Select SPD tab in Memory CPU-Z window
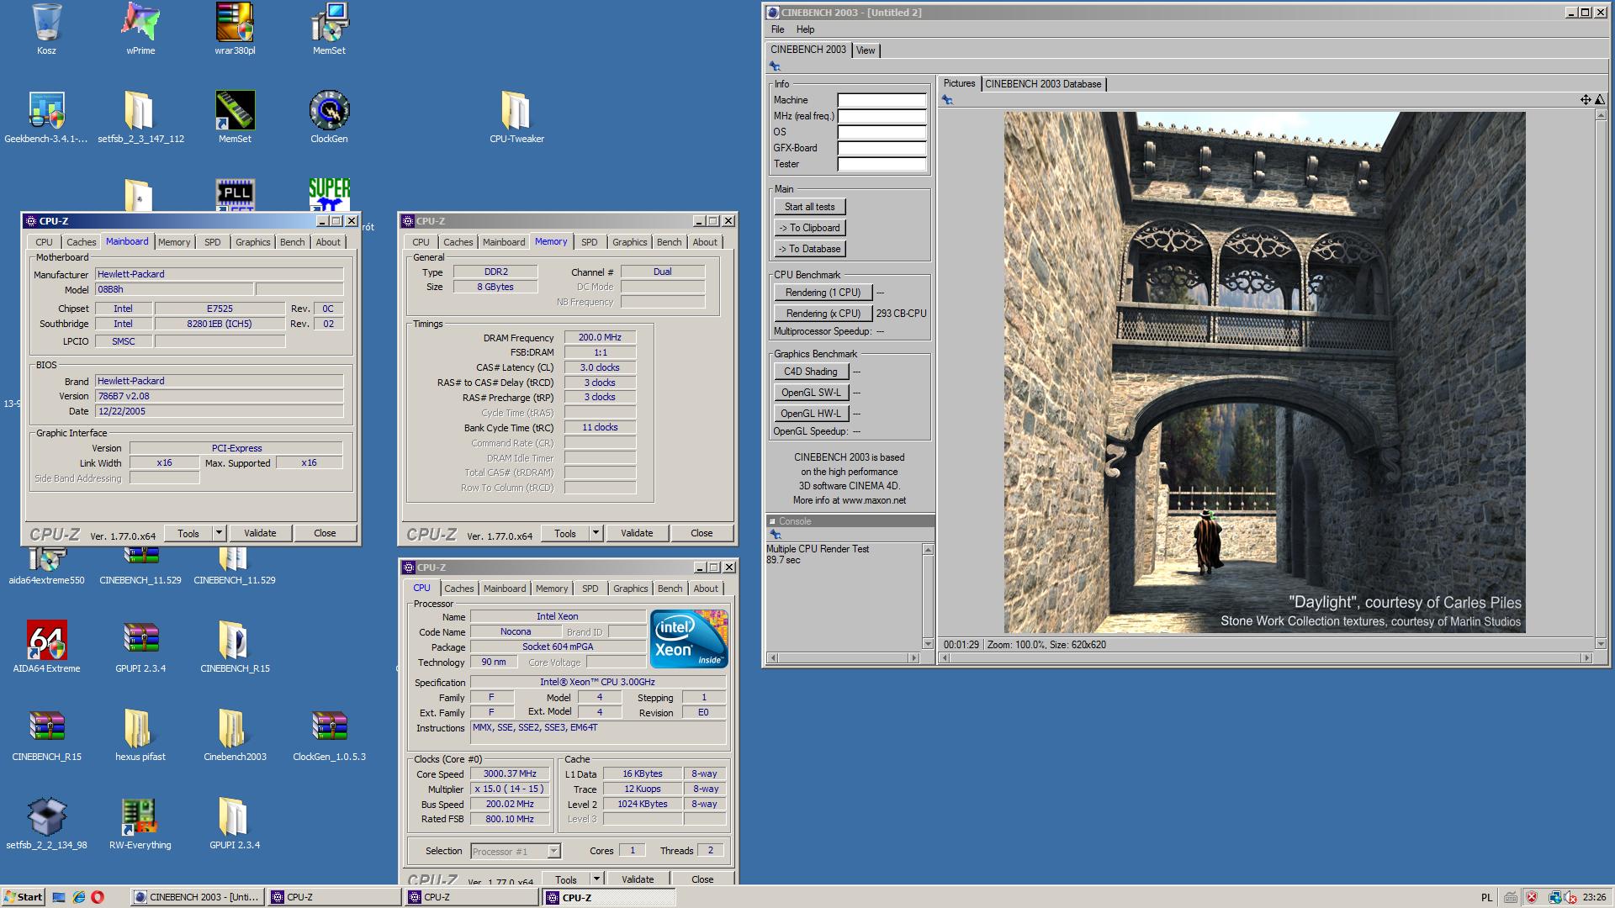 (590, 242)
